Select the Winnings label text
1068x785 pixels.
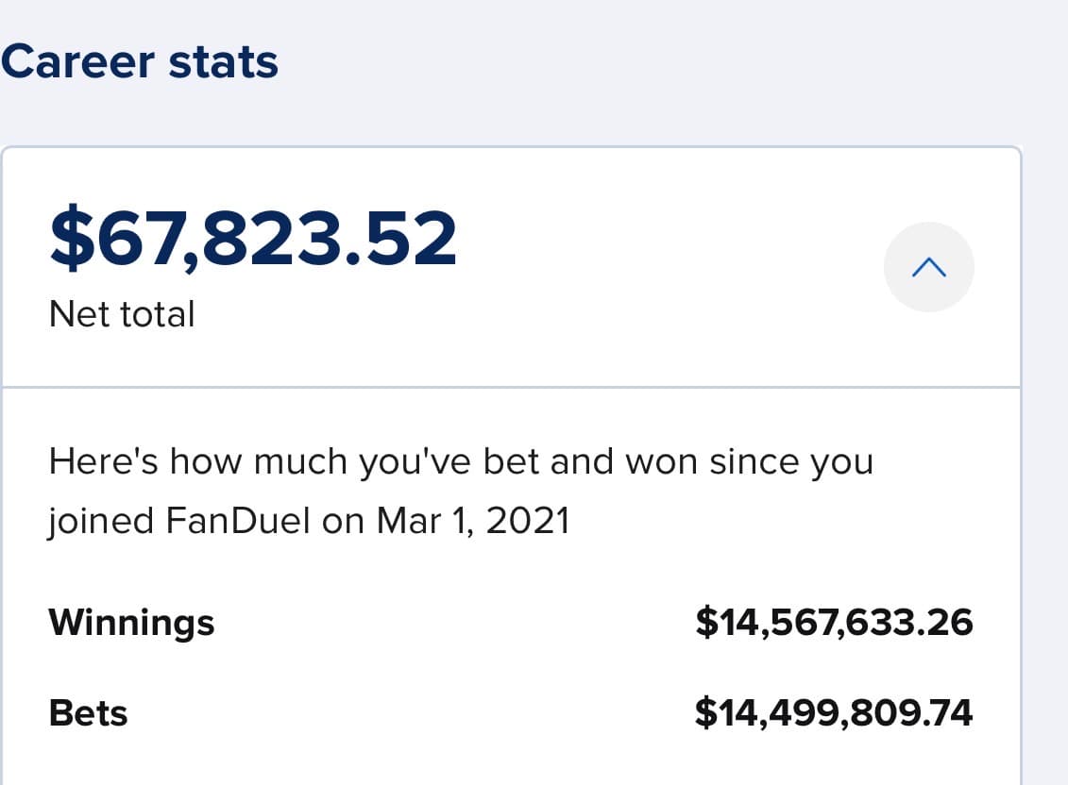[131, 622]
